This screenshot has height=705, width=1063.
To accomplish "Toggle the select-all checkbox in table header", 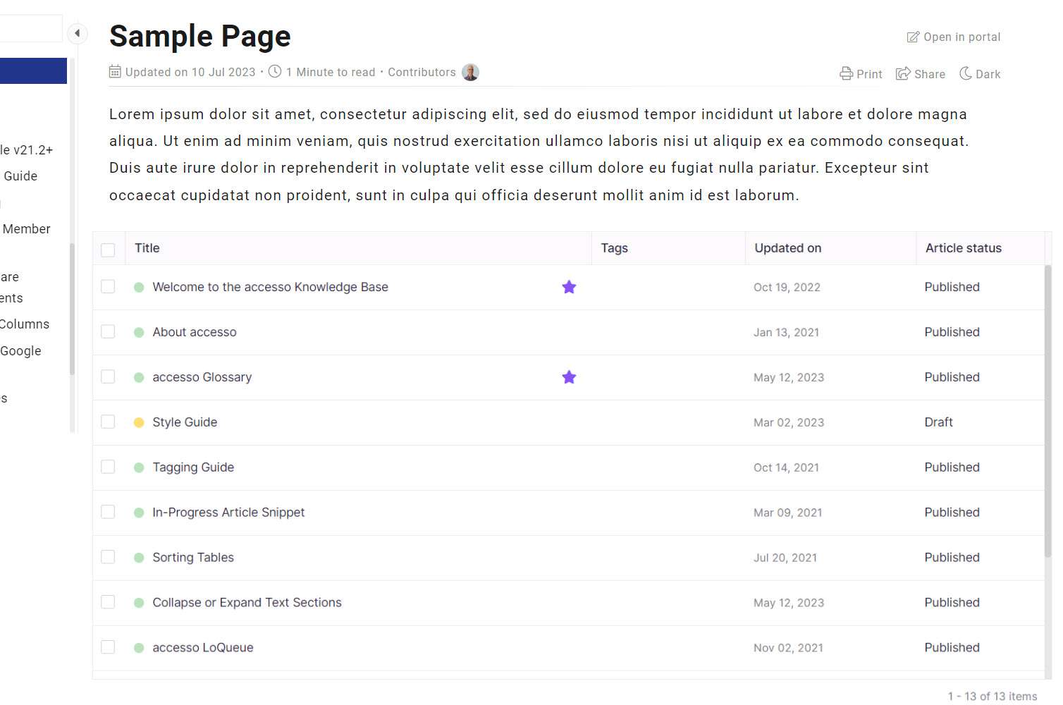I will click(108, 250).
